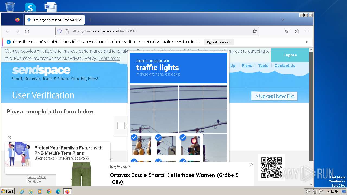Close the PNB MetLife ad popup

pos(9,137)
